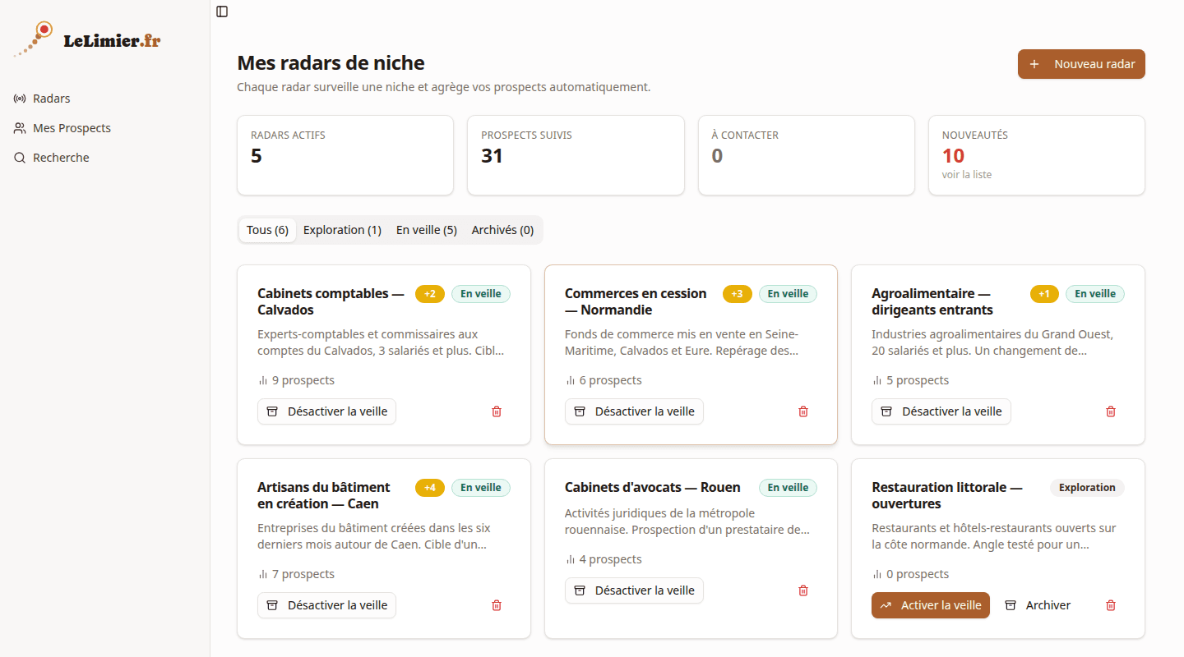Image resolution: width=1184 pixels, height=657 pixels.
Task: Switch to the Exploration (1) tab
Action: (x=342, y=230)
